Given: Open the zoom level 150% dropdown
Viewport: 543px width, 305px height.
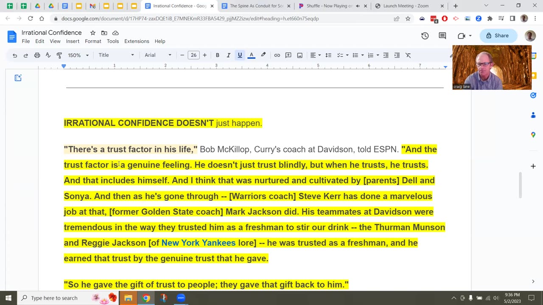Looking at the screenshot, I should 78,55.
